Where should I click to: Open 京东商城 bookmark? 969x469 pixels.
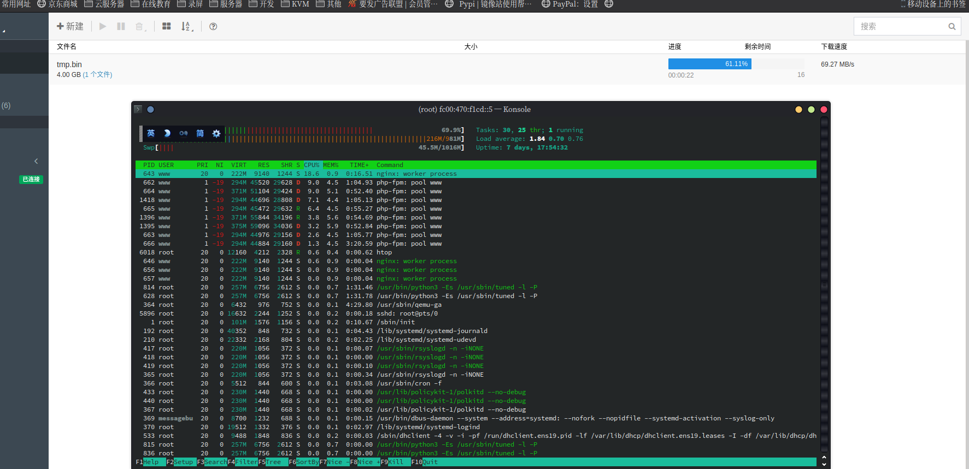coord(57,4)
